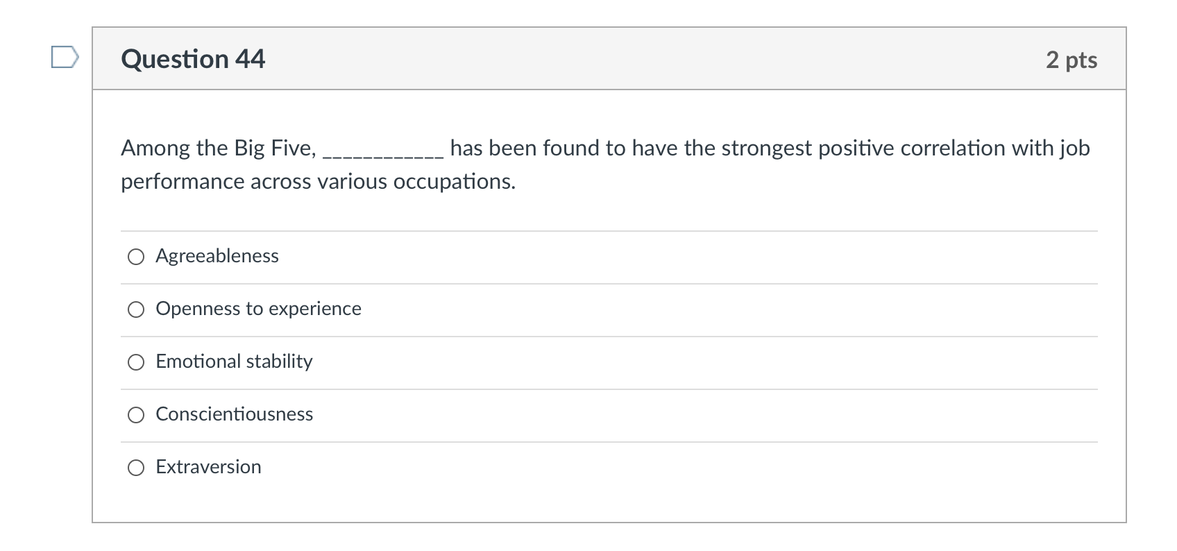Select the Extraversion radio button
The width and height of the screenshot is (1177, 551).
(x=135, y=467)
